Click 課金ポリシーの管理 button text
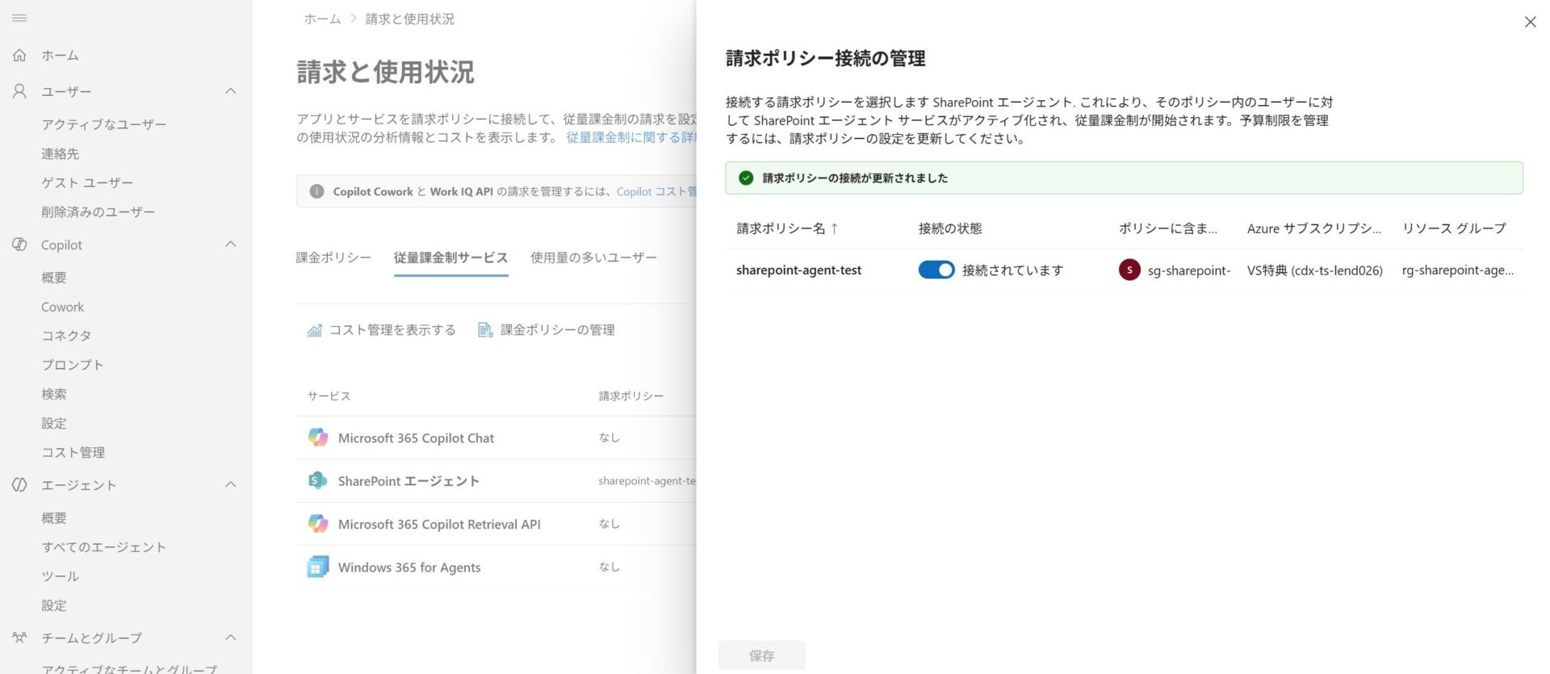Viewport: 1550px width, 674px height. 558,330
